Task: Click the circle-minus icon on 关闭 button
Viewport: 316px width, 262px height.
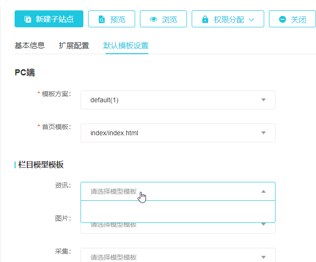Action: click(282, 19)
